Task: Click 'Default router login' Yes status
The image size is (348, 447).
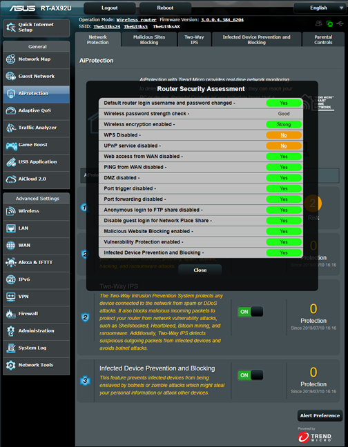Action: pos(284,103)
